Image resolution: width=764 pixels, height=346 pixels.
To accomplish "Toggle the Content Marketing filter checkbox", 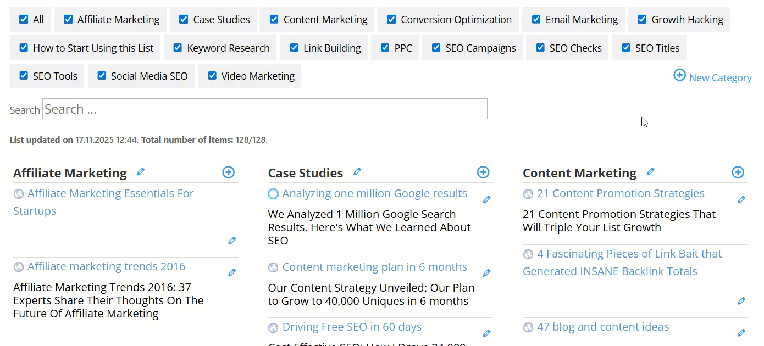I will [274, 19].
